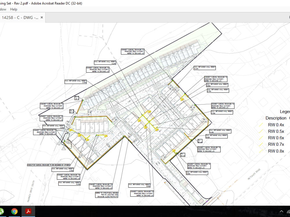Image resolution: width=290 pixels, height=217 pixels.
Task: Open the comment note left of block E label
Action: (139, 120)
